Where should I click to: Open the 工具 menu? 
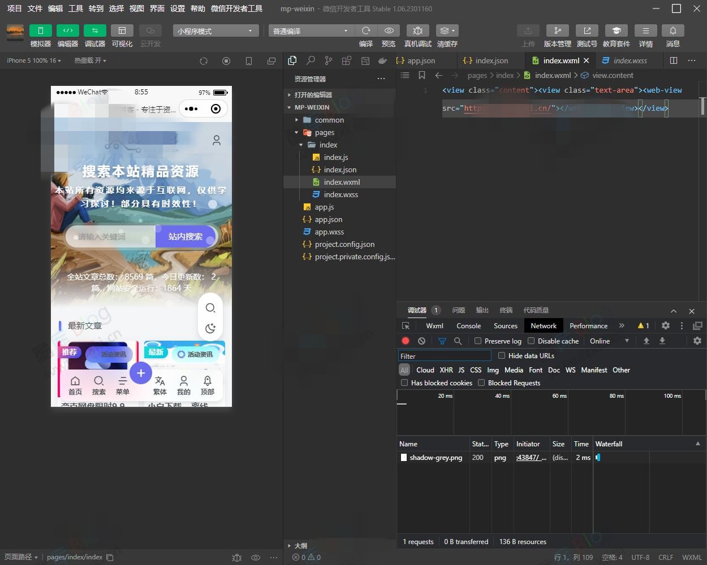coord(76,8)
